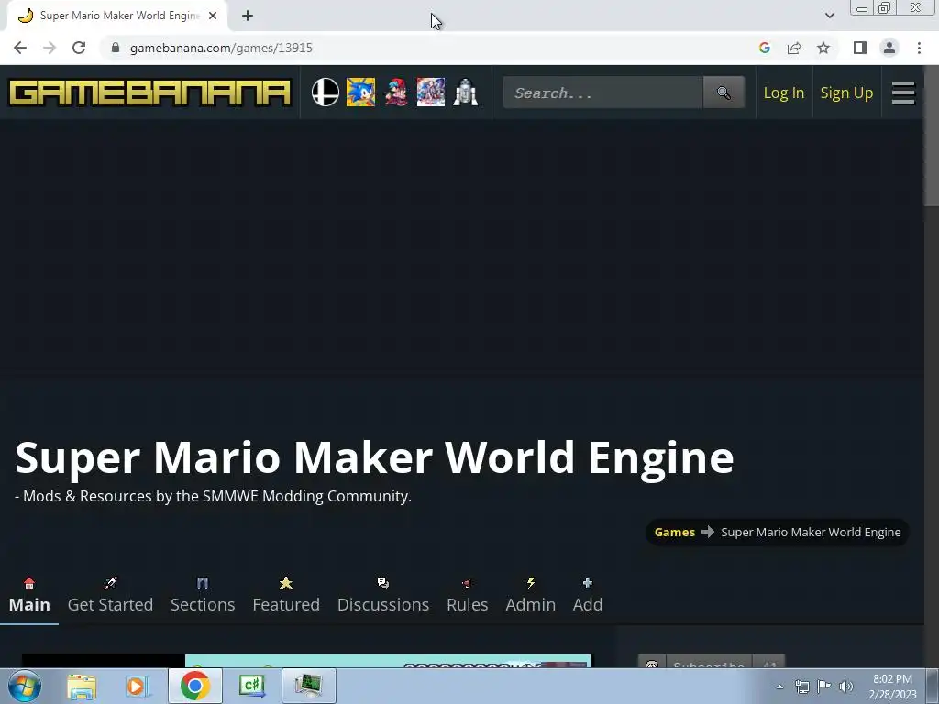The height and width of the screenshot is (704, 939).
Task: Open the Featured tab
Action: [286, 596]
